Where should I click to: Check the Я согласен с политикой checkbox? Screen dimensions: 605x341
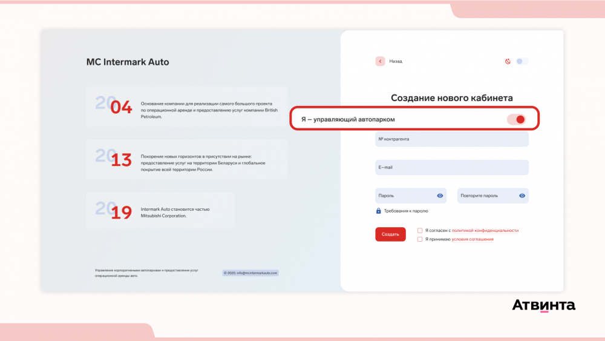pyautogui.click(x=420, y=231)
